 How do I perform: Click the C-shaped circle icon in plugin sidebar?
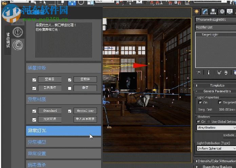click(18, 45)
